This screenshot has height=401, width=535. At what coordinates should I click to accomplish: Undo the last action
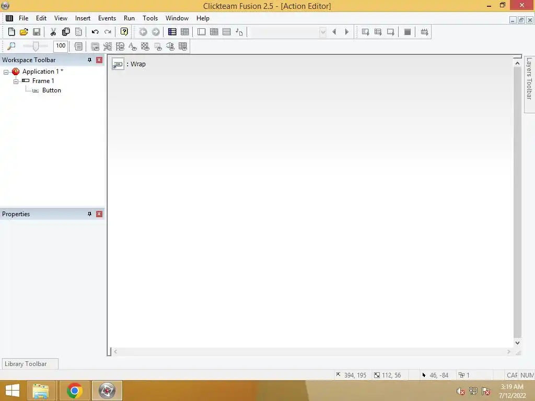95,32
